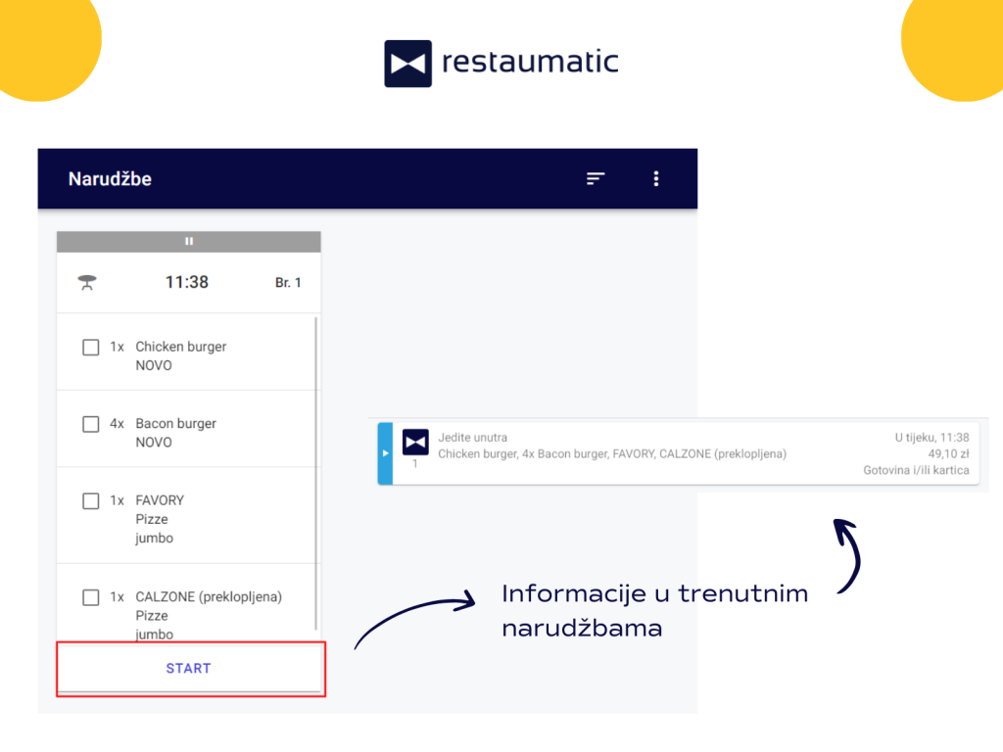Click the order items summary line
Viewport: 1003px width, 752px height.
(612, 454)
